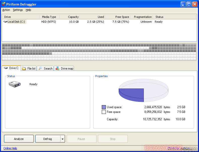Select the Local Disk (C:) drive row

coord(99,22)
